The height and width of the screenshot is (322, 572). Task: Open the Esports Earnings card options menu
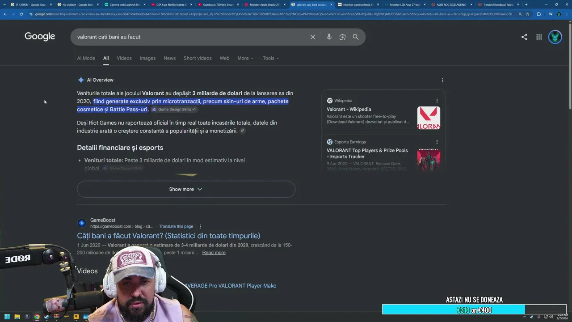437,142
